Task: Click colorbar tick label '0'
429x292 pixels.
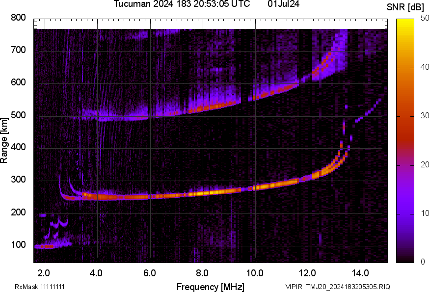Action: click(423, 262)
